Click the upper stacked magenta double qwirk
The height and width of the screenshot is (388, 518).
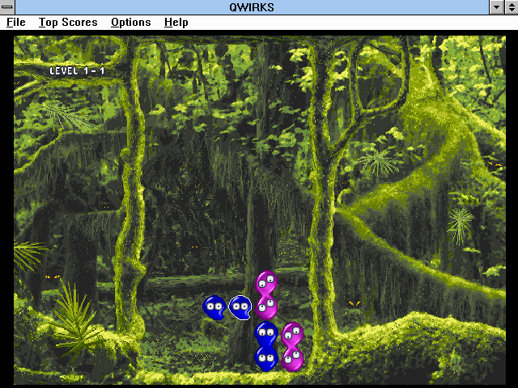[266, 295]
